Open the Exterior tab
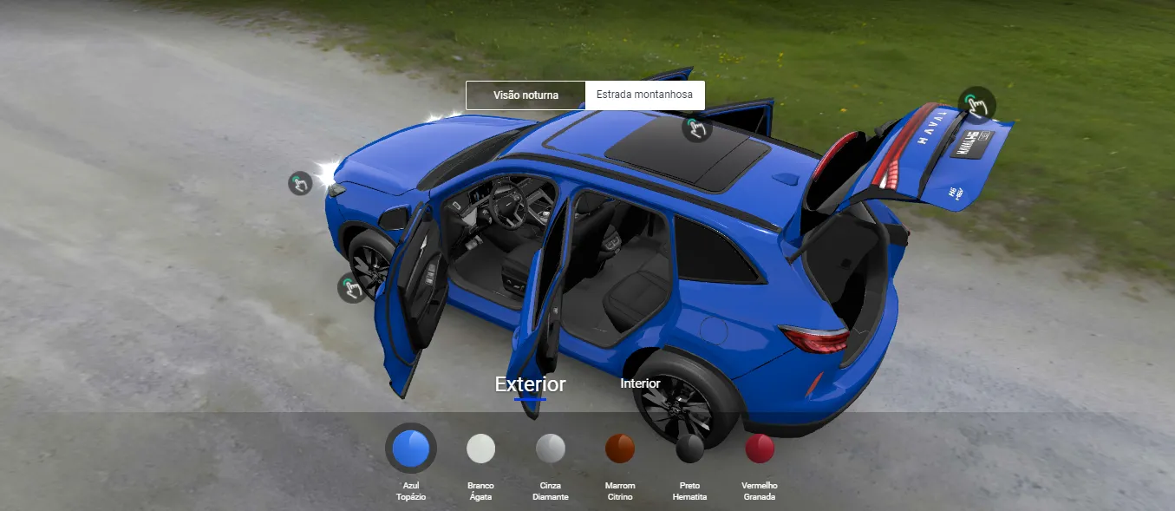The image size is (1175, 511). (530, 384)
